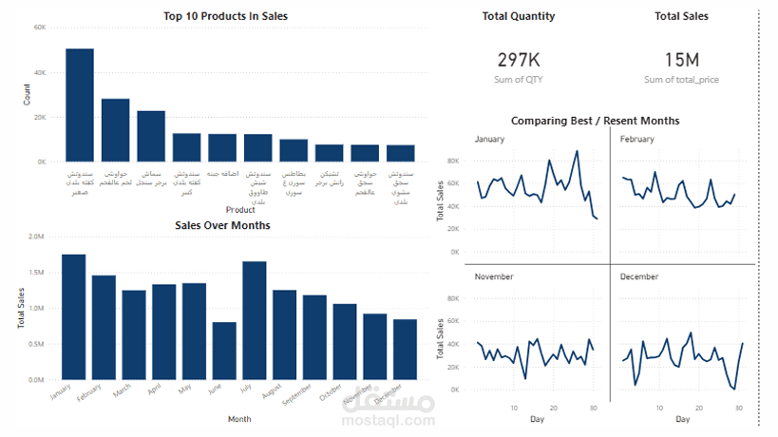Image resolution: width=778 pixels, height=437 pixels.
Task: Click the April sales bar
Action: pos(163,332)
